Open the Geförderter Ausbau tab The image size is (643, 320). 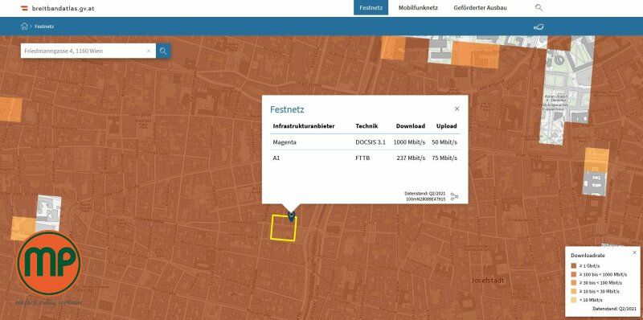tap(480, 7)
